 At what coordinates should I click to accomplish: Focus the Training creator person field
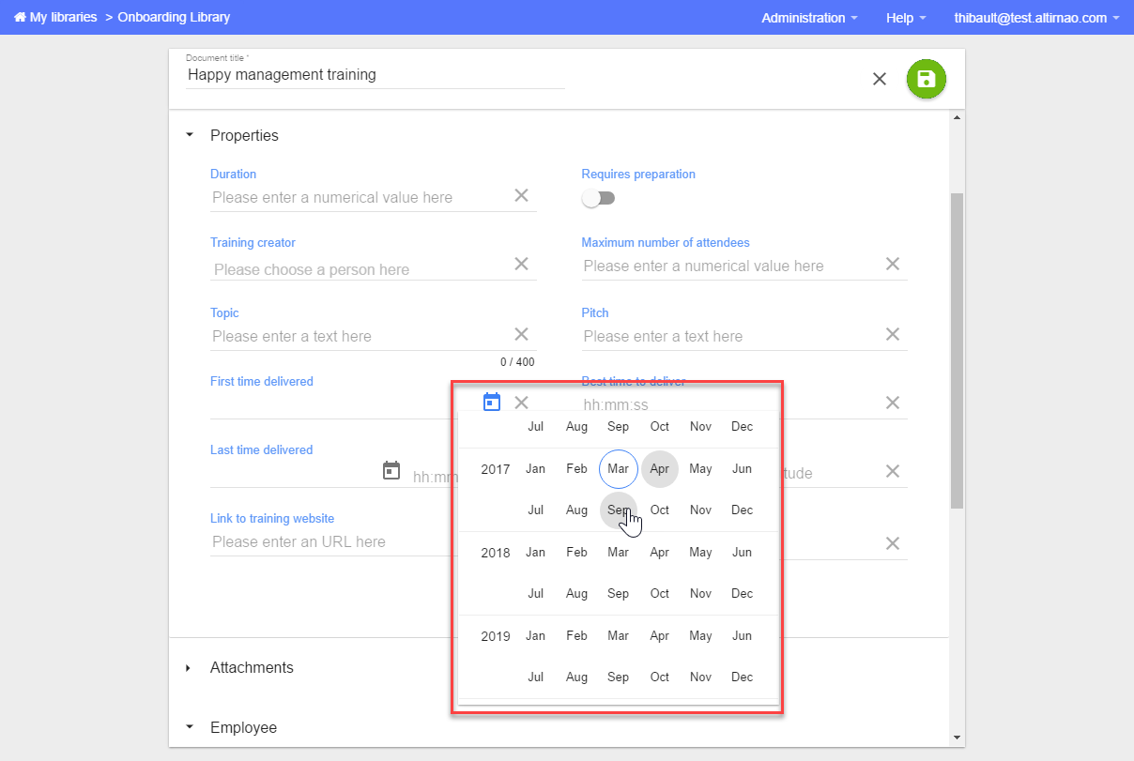(360, 269)
